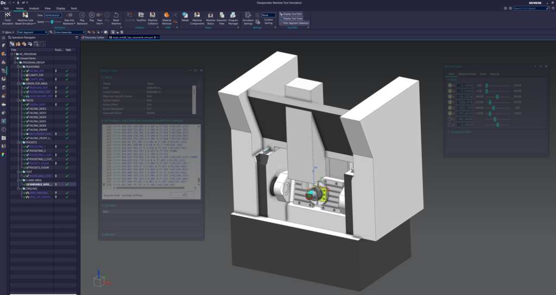Open the Path Segment dropdown

pyautogui.click(x=31, y=32)
